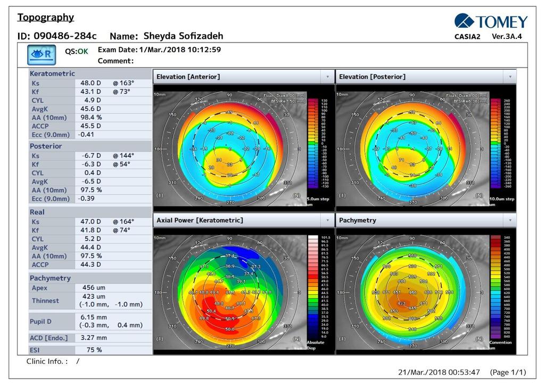This screenshot has width=545, height=385.
Task: Click the axial power Absolute color scale
Action: point(313,287)
